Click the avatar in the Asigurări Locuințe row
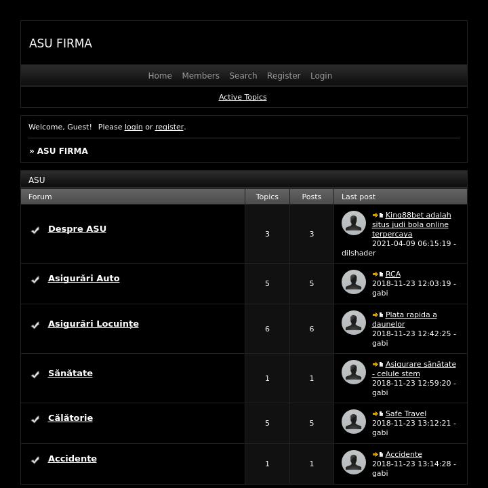The height and width of the screenshot is (488, 488). click(354, 323)
